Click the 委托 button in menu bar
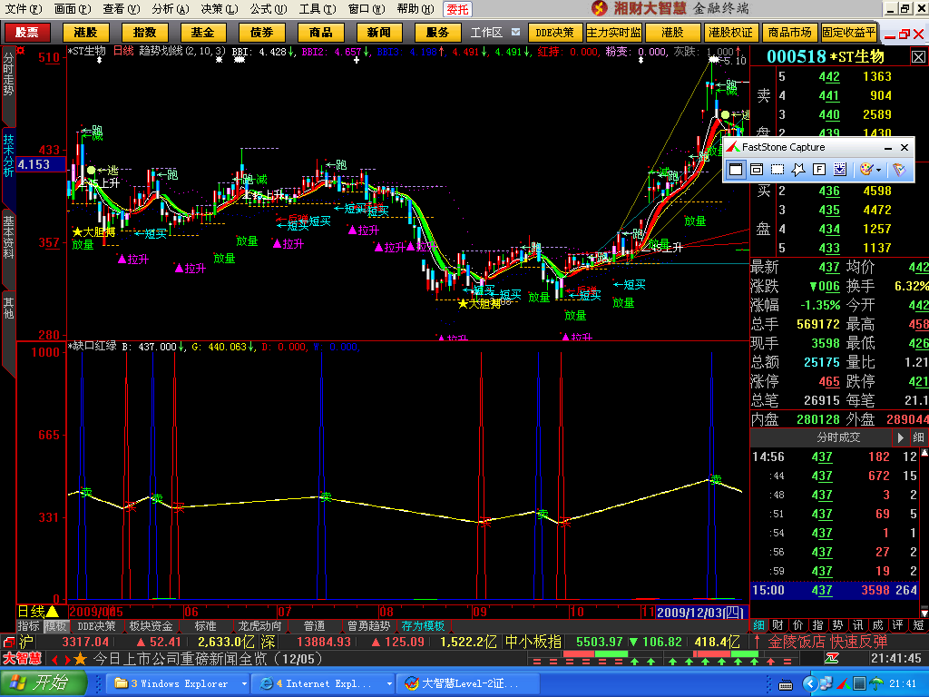This screenshot has width=929, height=697. pyautogui.click(x=457, y=9)
